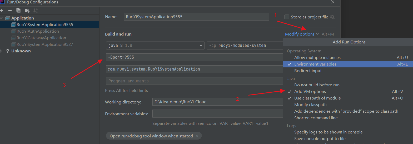Click the Copy Configuration icon
Image resolution: width=413 pixels, height=144 pixels.
pyautogui.click(x=18, y=11)
